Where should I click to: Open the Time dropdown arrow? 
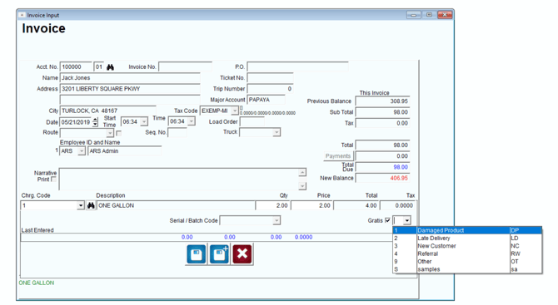[192, 121]
